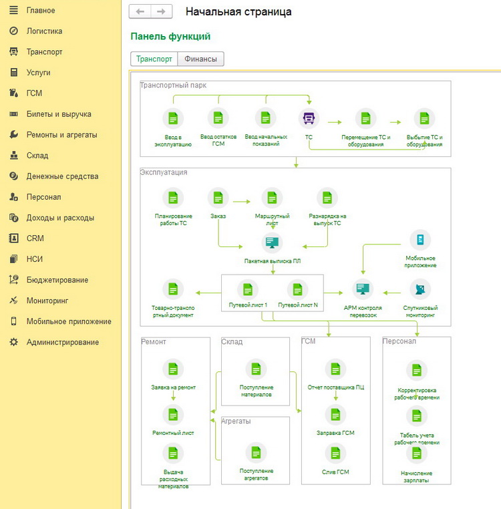Image resolution: width=501 pixels, height=509 pixels.
Task: Click the Ввод в эксплуатацию document icon
Action: click(173, 118)
